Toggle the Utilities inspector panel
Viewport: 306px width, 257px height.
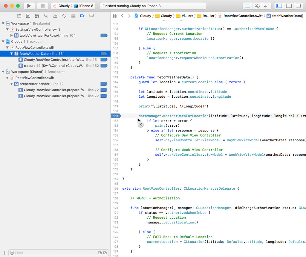(298, 6)
